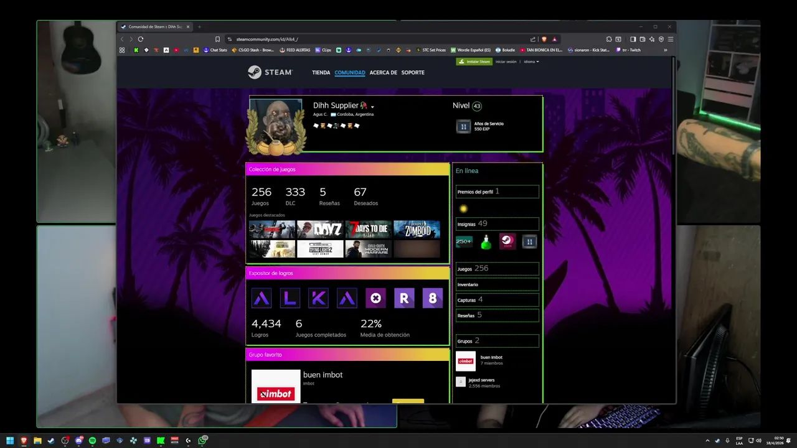The image size is (797, 448).
Task: Click the yellow profile award coin
Action: (463, 208)
